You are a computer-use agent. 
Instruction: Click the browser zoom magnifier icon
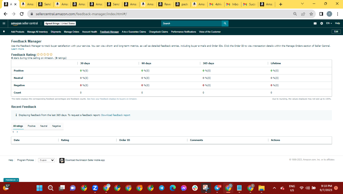tap(295, 14)
